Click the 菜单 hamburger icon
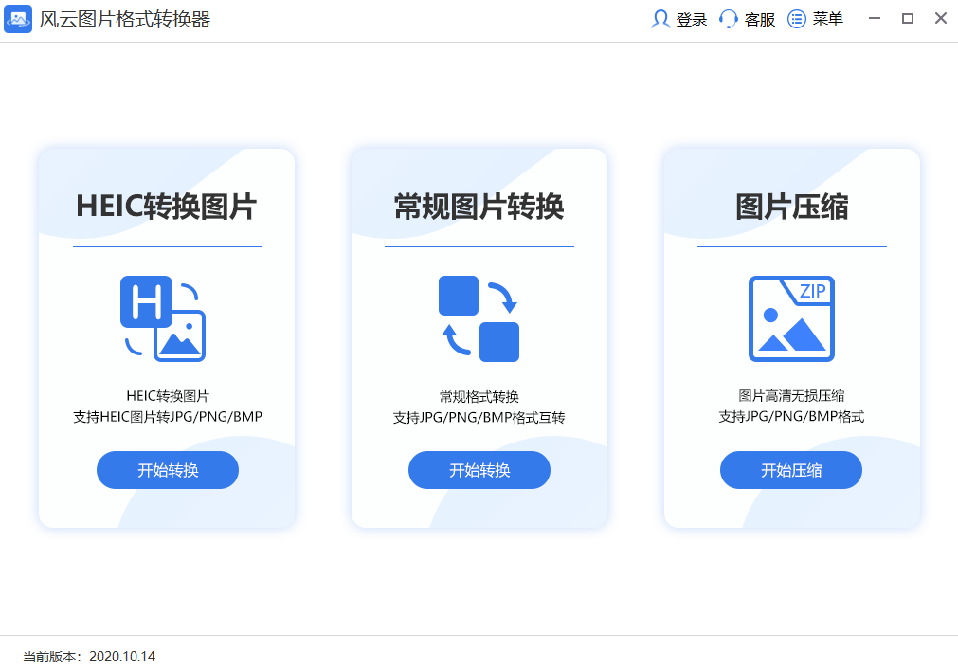958x669 pixels. (795, 19)
